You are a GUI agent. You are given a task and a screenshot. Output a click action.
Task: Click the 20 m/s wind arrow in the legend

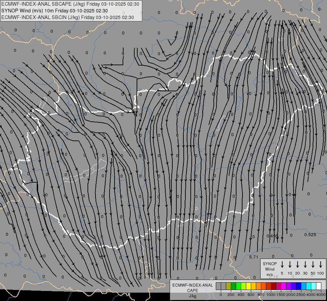[x=298, y=265]
